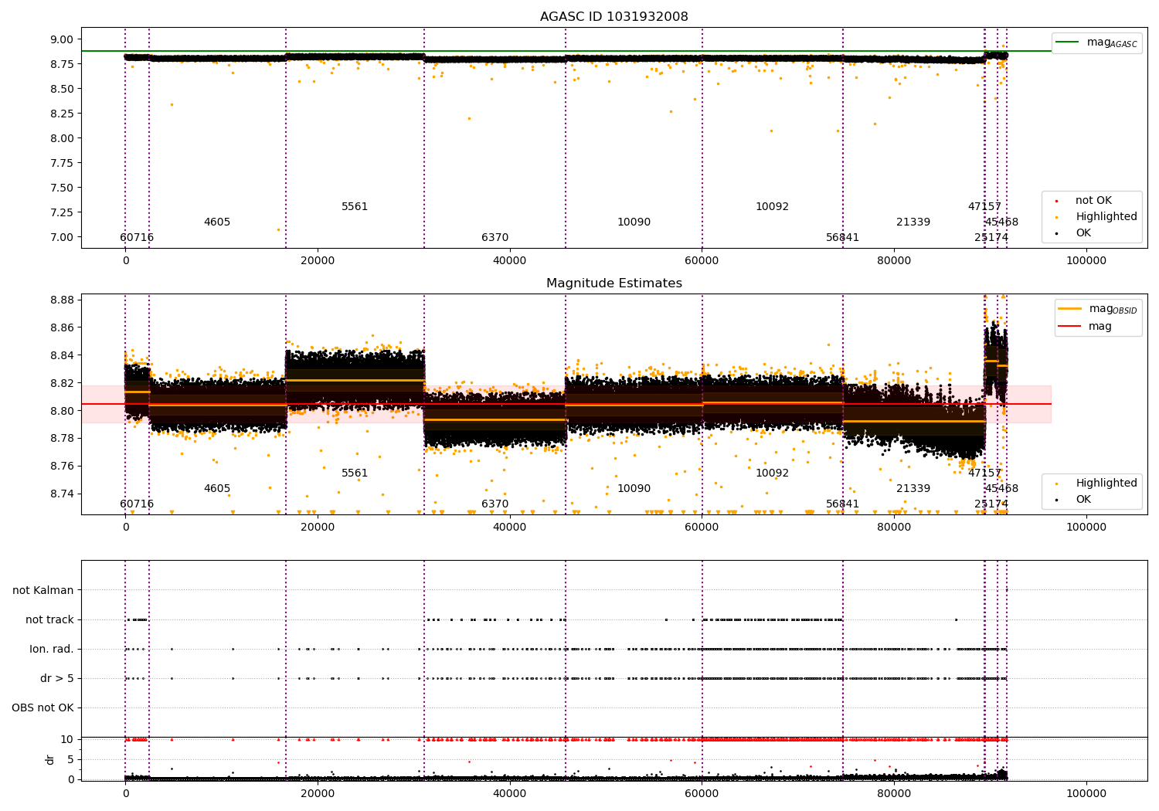Click the 'AGASC ID 1031932008' figure title
Viewport: 1159px width, 811px height.
(x=613, y=17)
